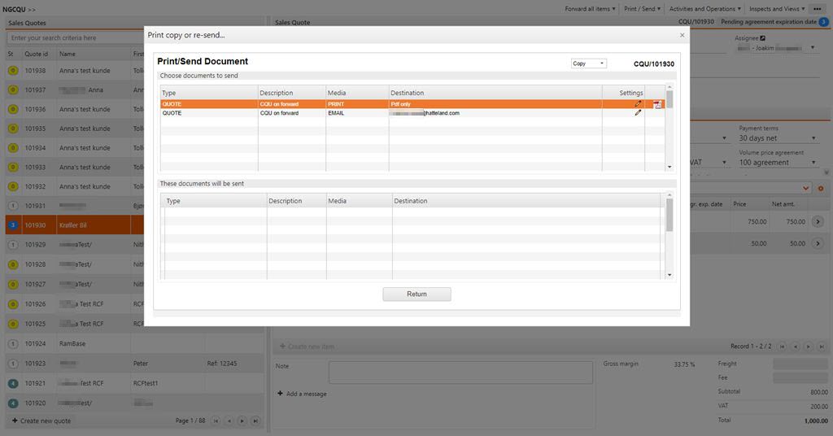Click the pencil settings icon for PRINT row

638,104
